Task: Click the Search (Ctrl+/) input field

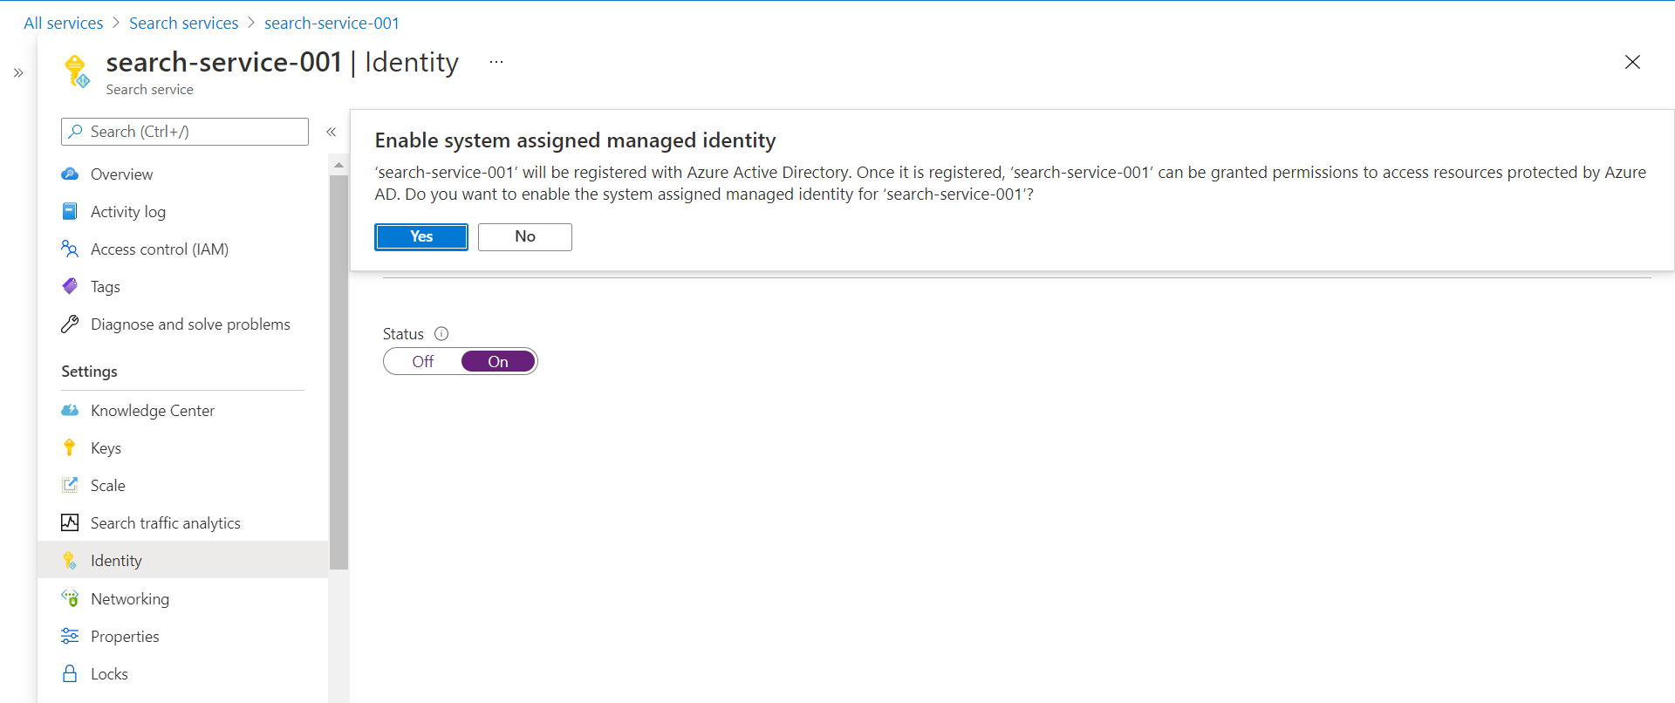Action: pos(185,132)
